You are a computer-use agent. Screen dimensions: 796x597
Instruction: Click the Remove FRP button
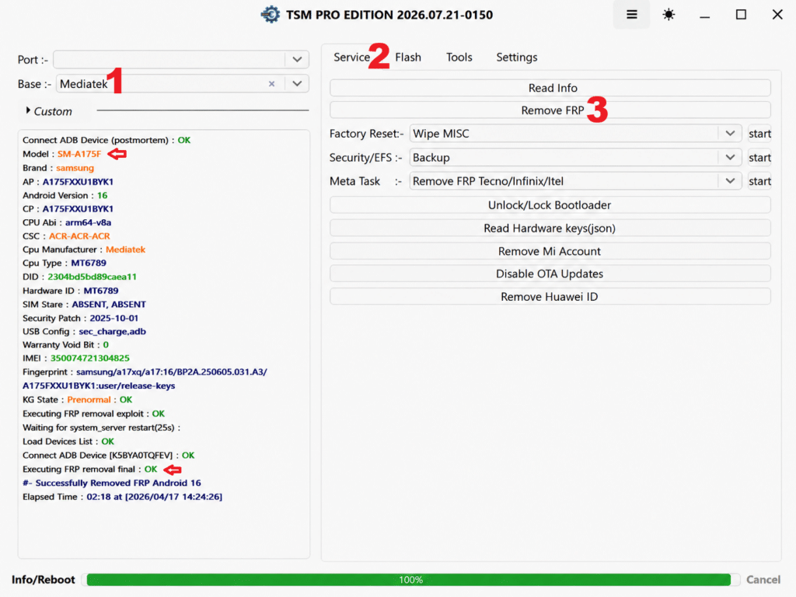pyautogui.click(x=550, y=110)
